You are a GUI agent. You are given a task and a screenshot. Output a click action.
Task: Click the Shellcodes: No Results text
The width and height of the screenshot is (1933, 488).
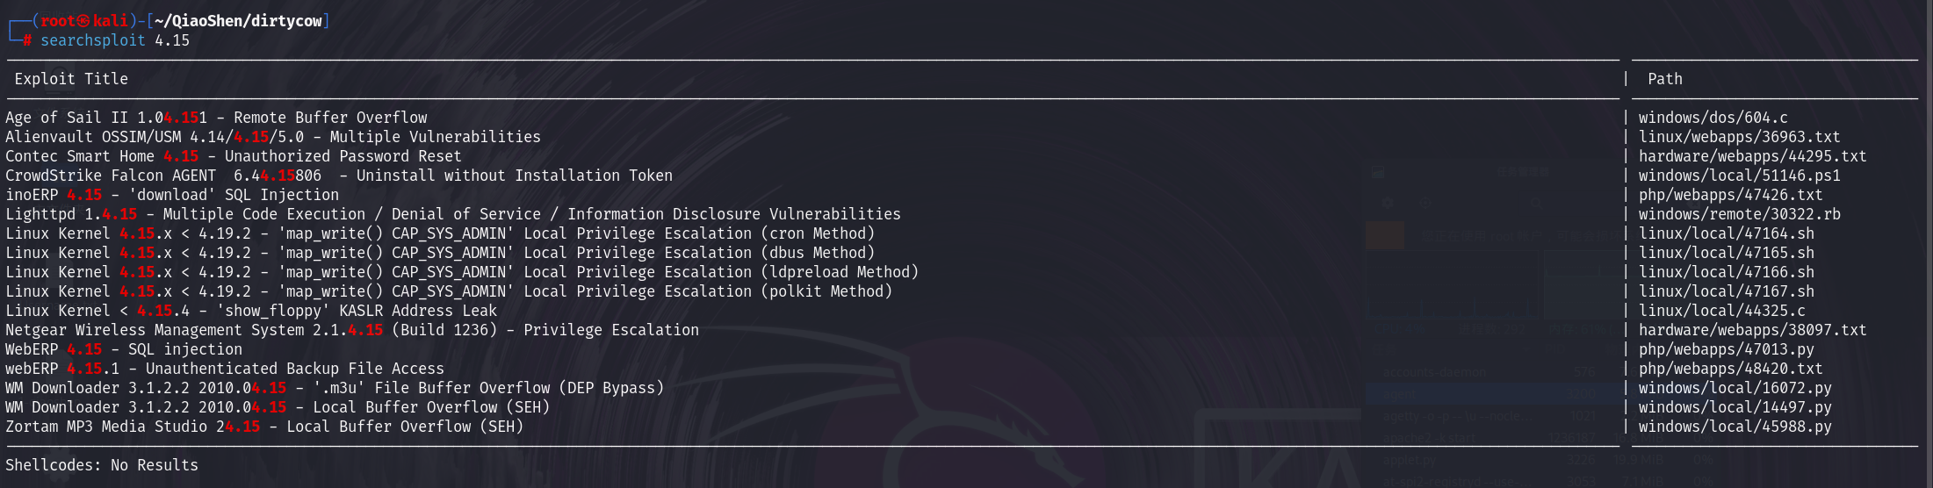coord(102,465)
